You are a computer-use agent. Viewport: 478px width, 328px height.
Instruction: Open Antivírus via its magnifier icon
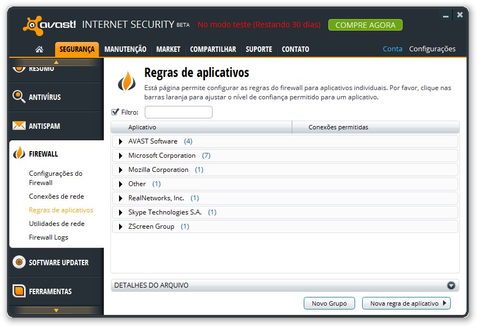pyautogui.click(x=18, y=97)
